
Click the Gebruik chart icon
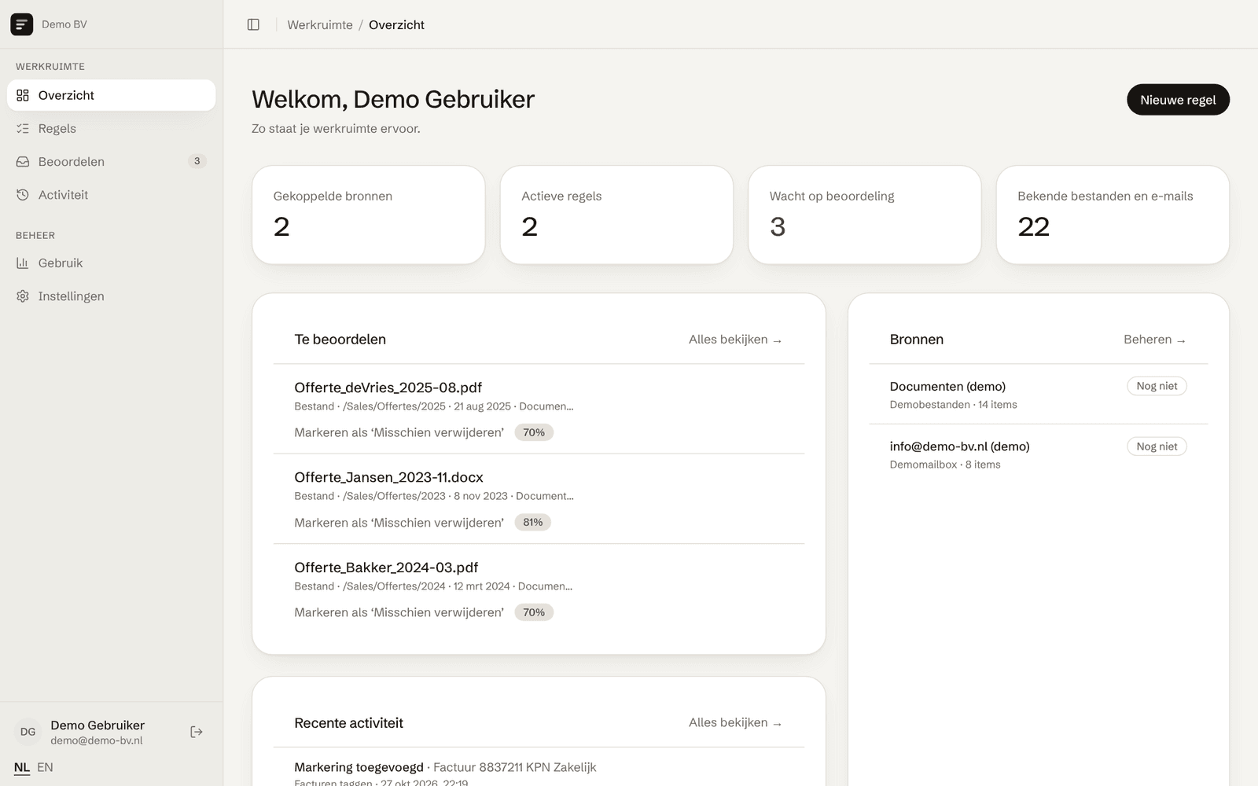23,263
